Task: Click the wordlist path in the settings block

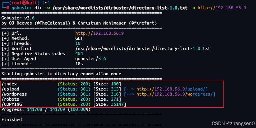Action: tap(143, 48)
